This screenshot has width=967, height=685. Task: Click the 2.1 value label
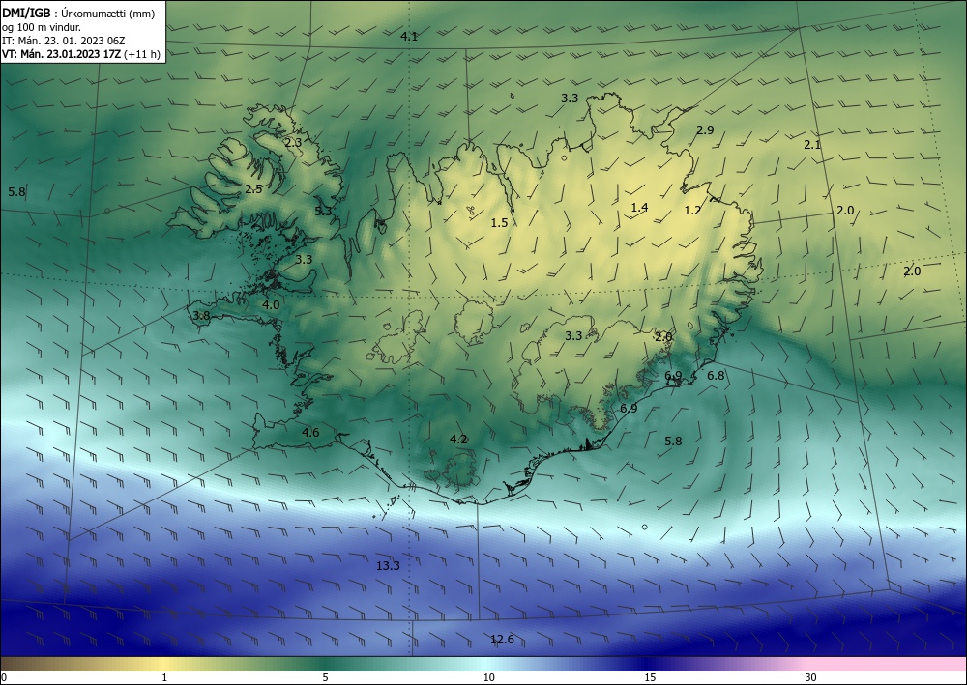click(x=812, y=145)
